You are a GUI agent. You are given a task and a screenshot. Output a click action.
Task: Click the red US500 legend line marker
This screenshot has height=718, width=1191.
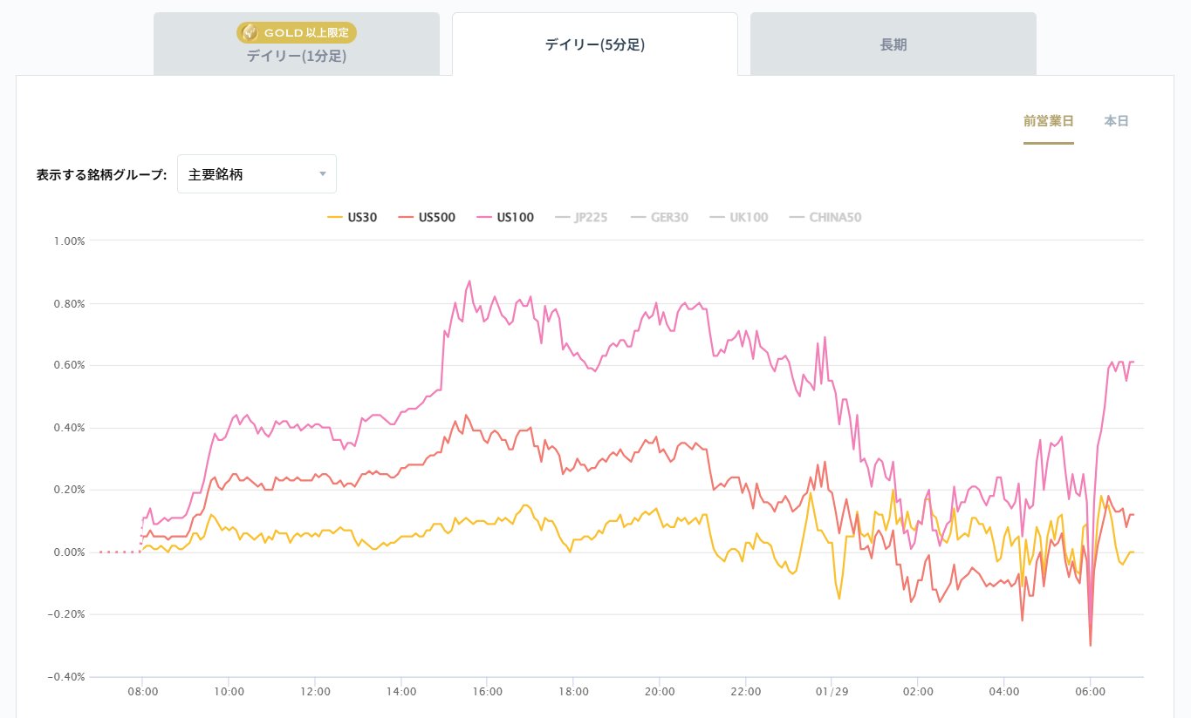point(406,217)
